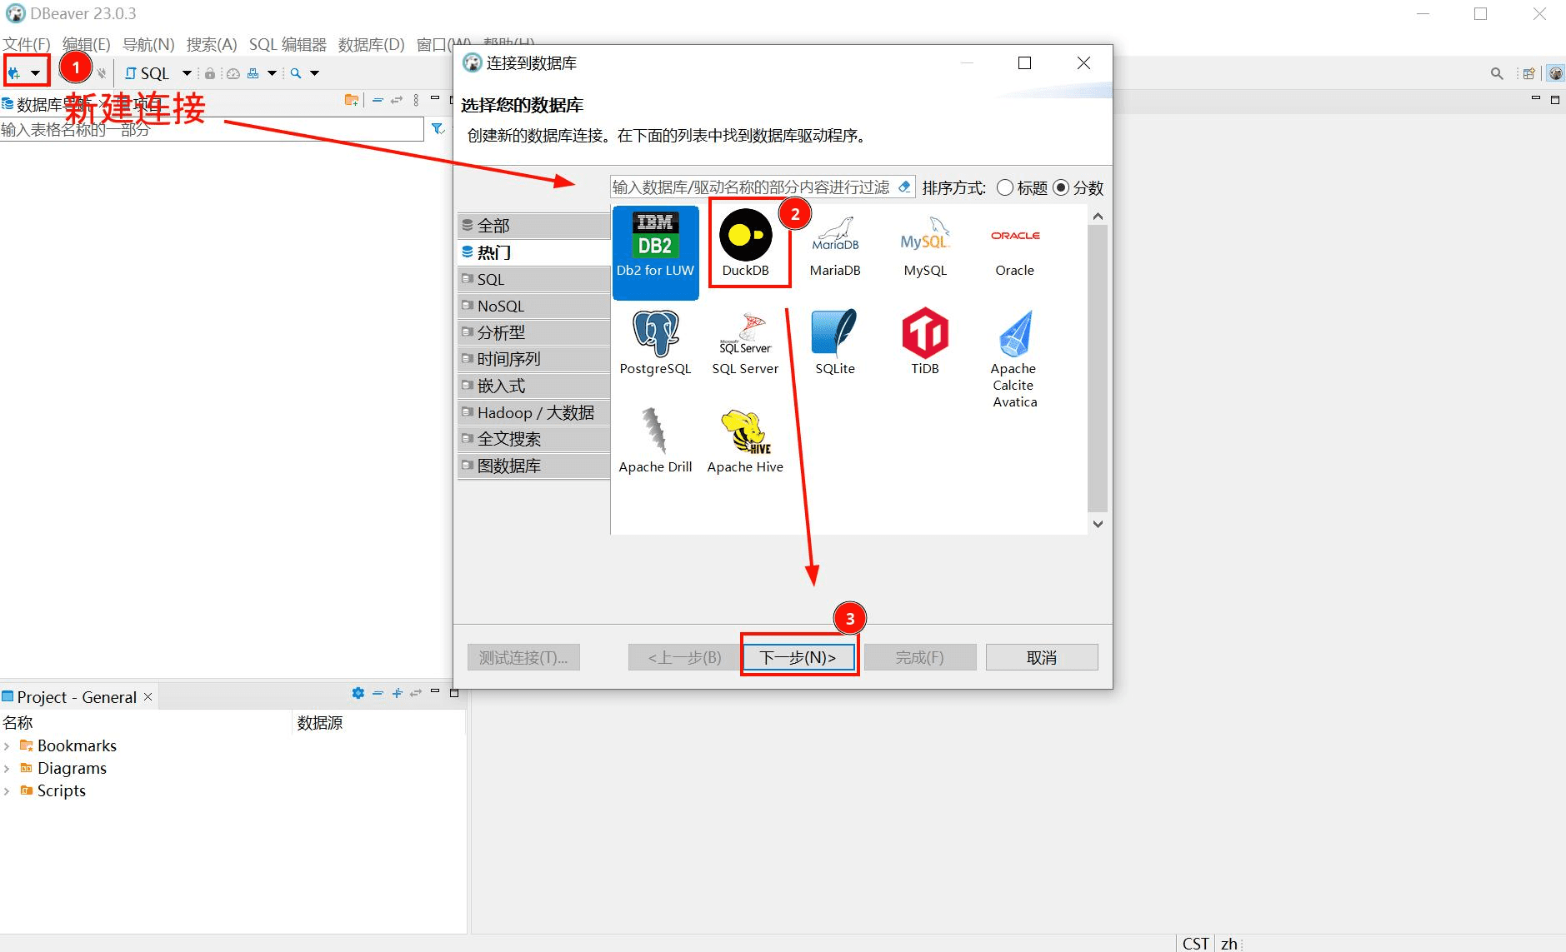
Task: Select the MariaDB seal icon
Action: click(x=835, y=235)
